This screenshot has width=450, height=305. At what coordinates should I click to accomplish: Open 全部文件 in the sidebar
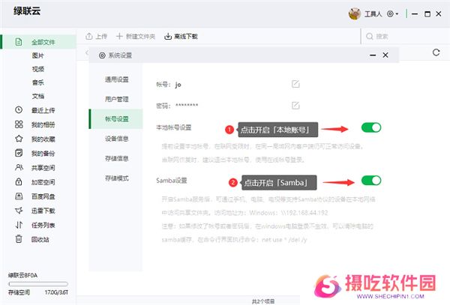[x=39, y=42]
